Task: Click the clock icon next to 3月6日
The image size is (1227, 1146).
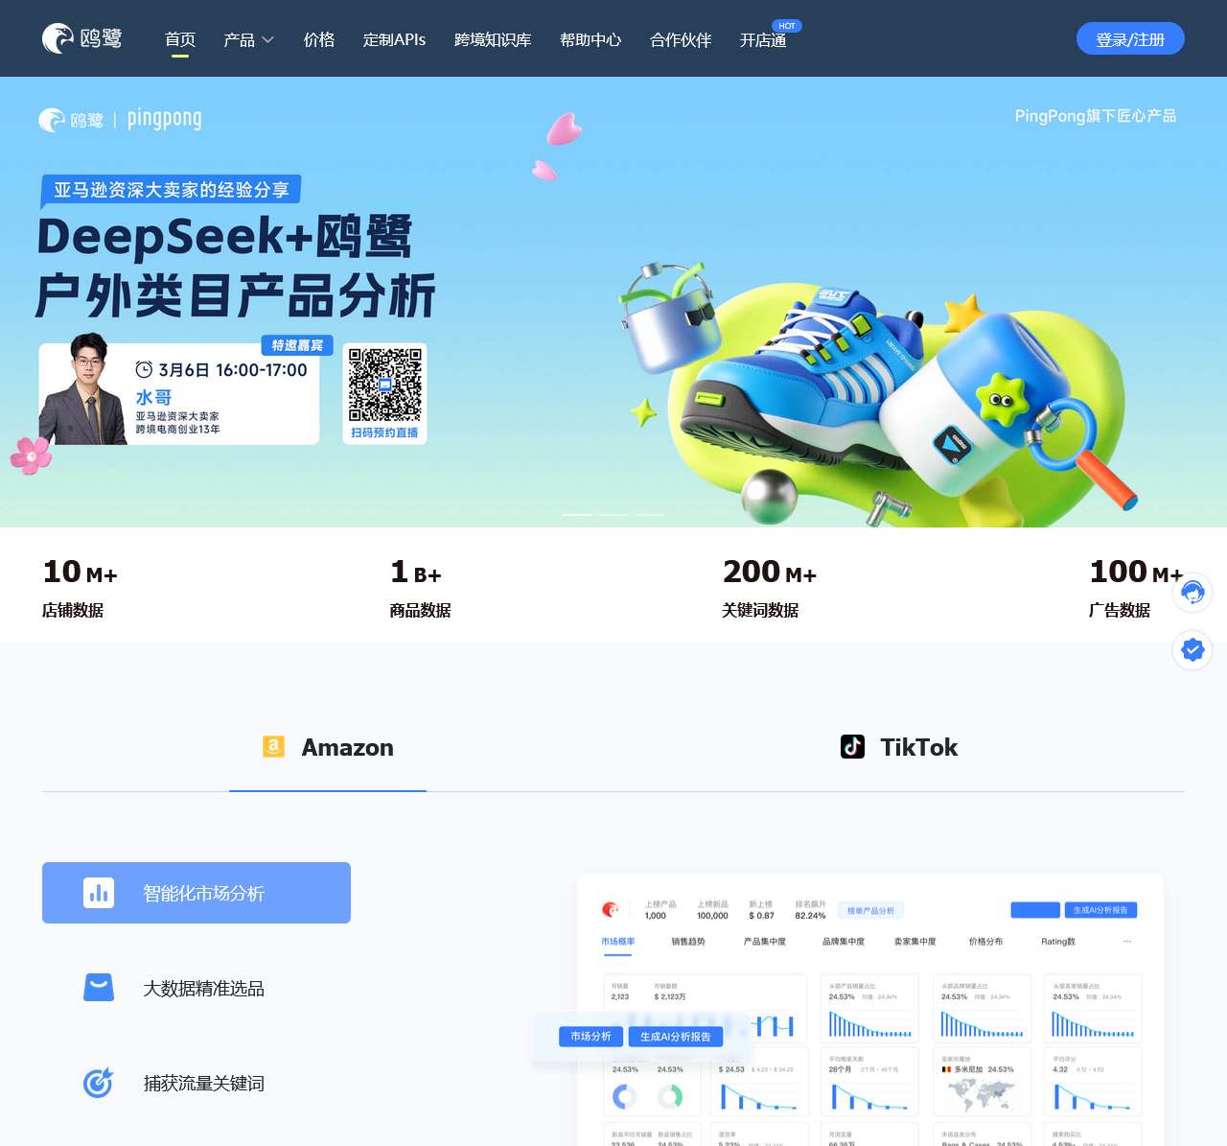Action: pos(144,369)
